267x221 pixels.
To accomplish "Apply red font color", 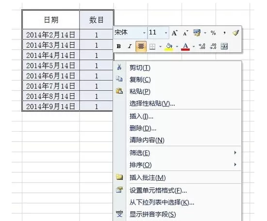I will pos(185,46).
